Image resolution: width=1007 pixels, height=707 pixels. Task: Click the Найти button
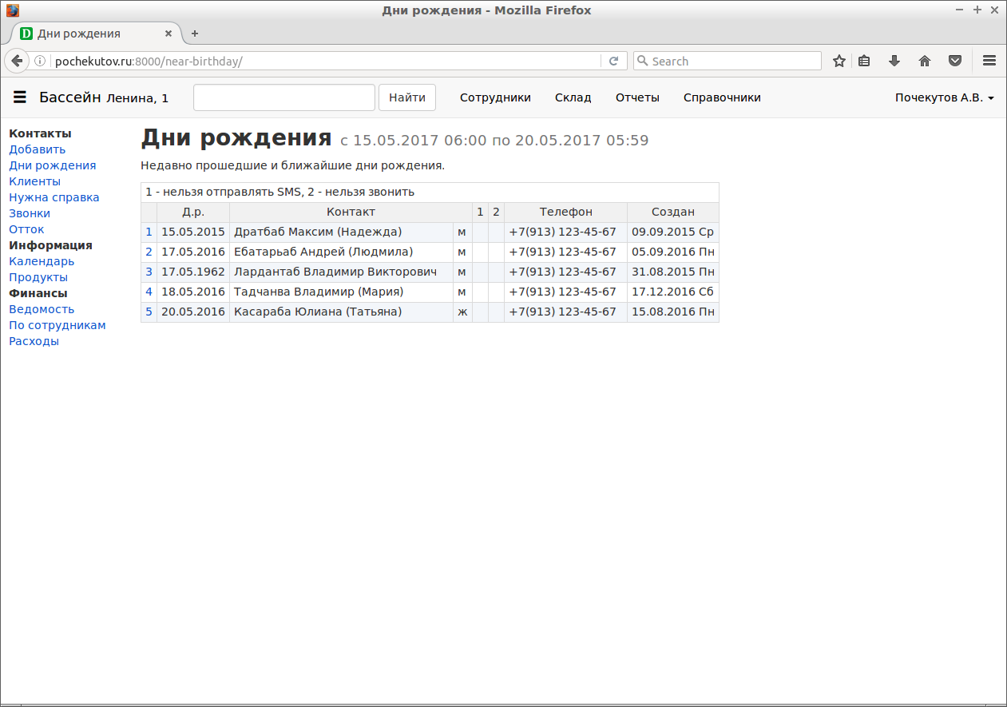click(407, 97)
